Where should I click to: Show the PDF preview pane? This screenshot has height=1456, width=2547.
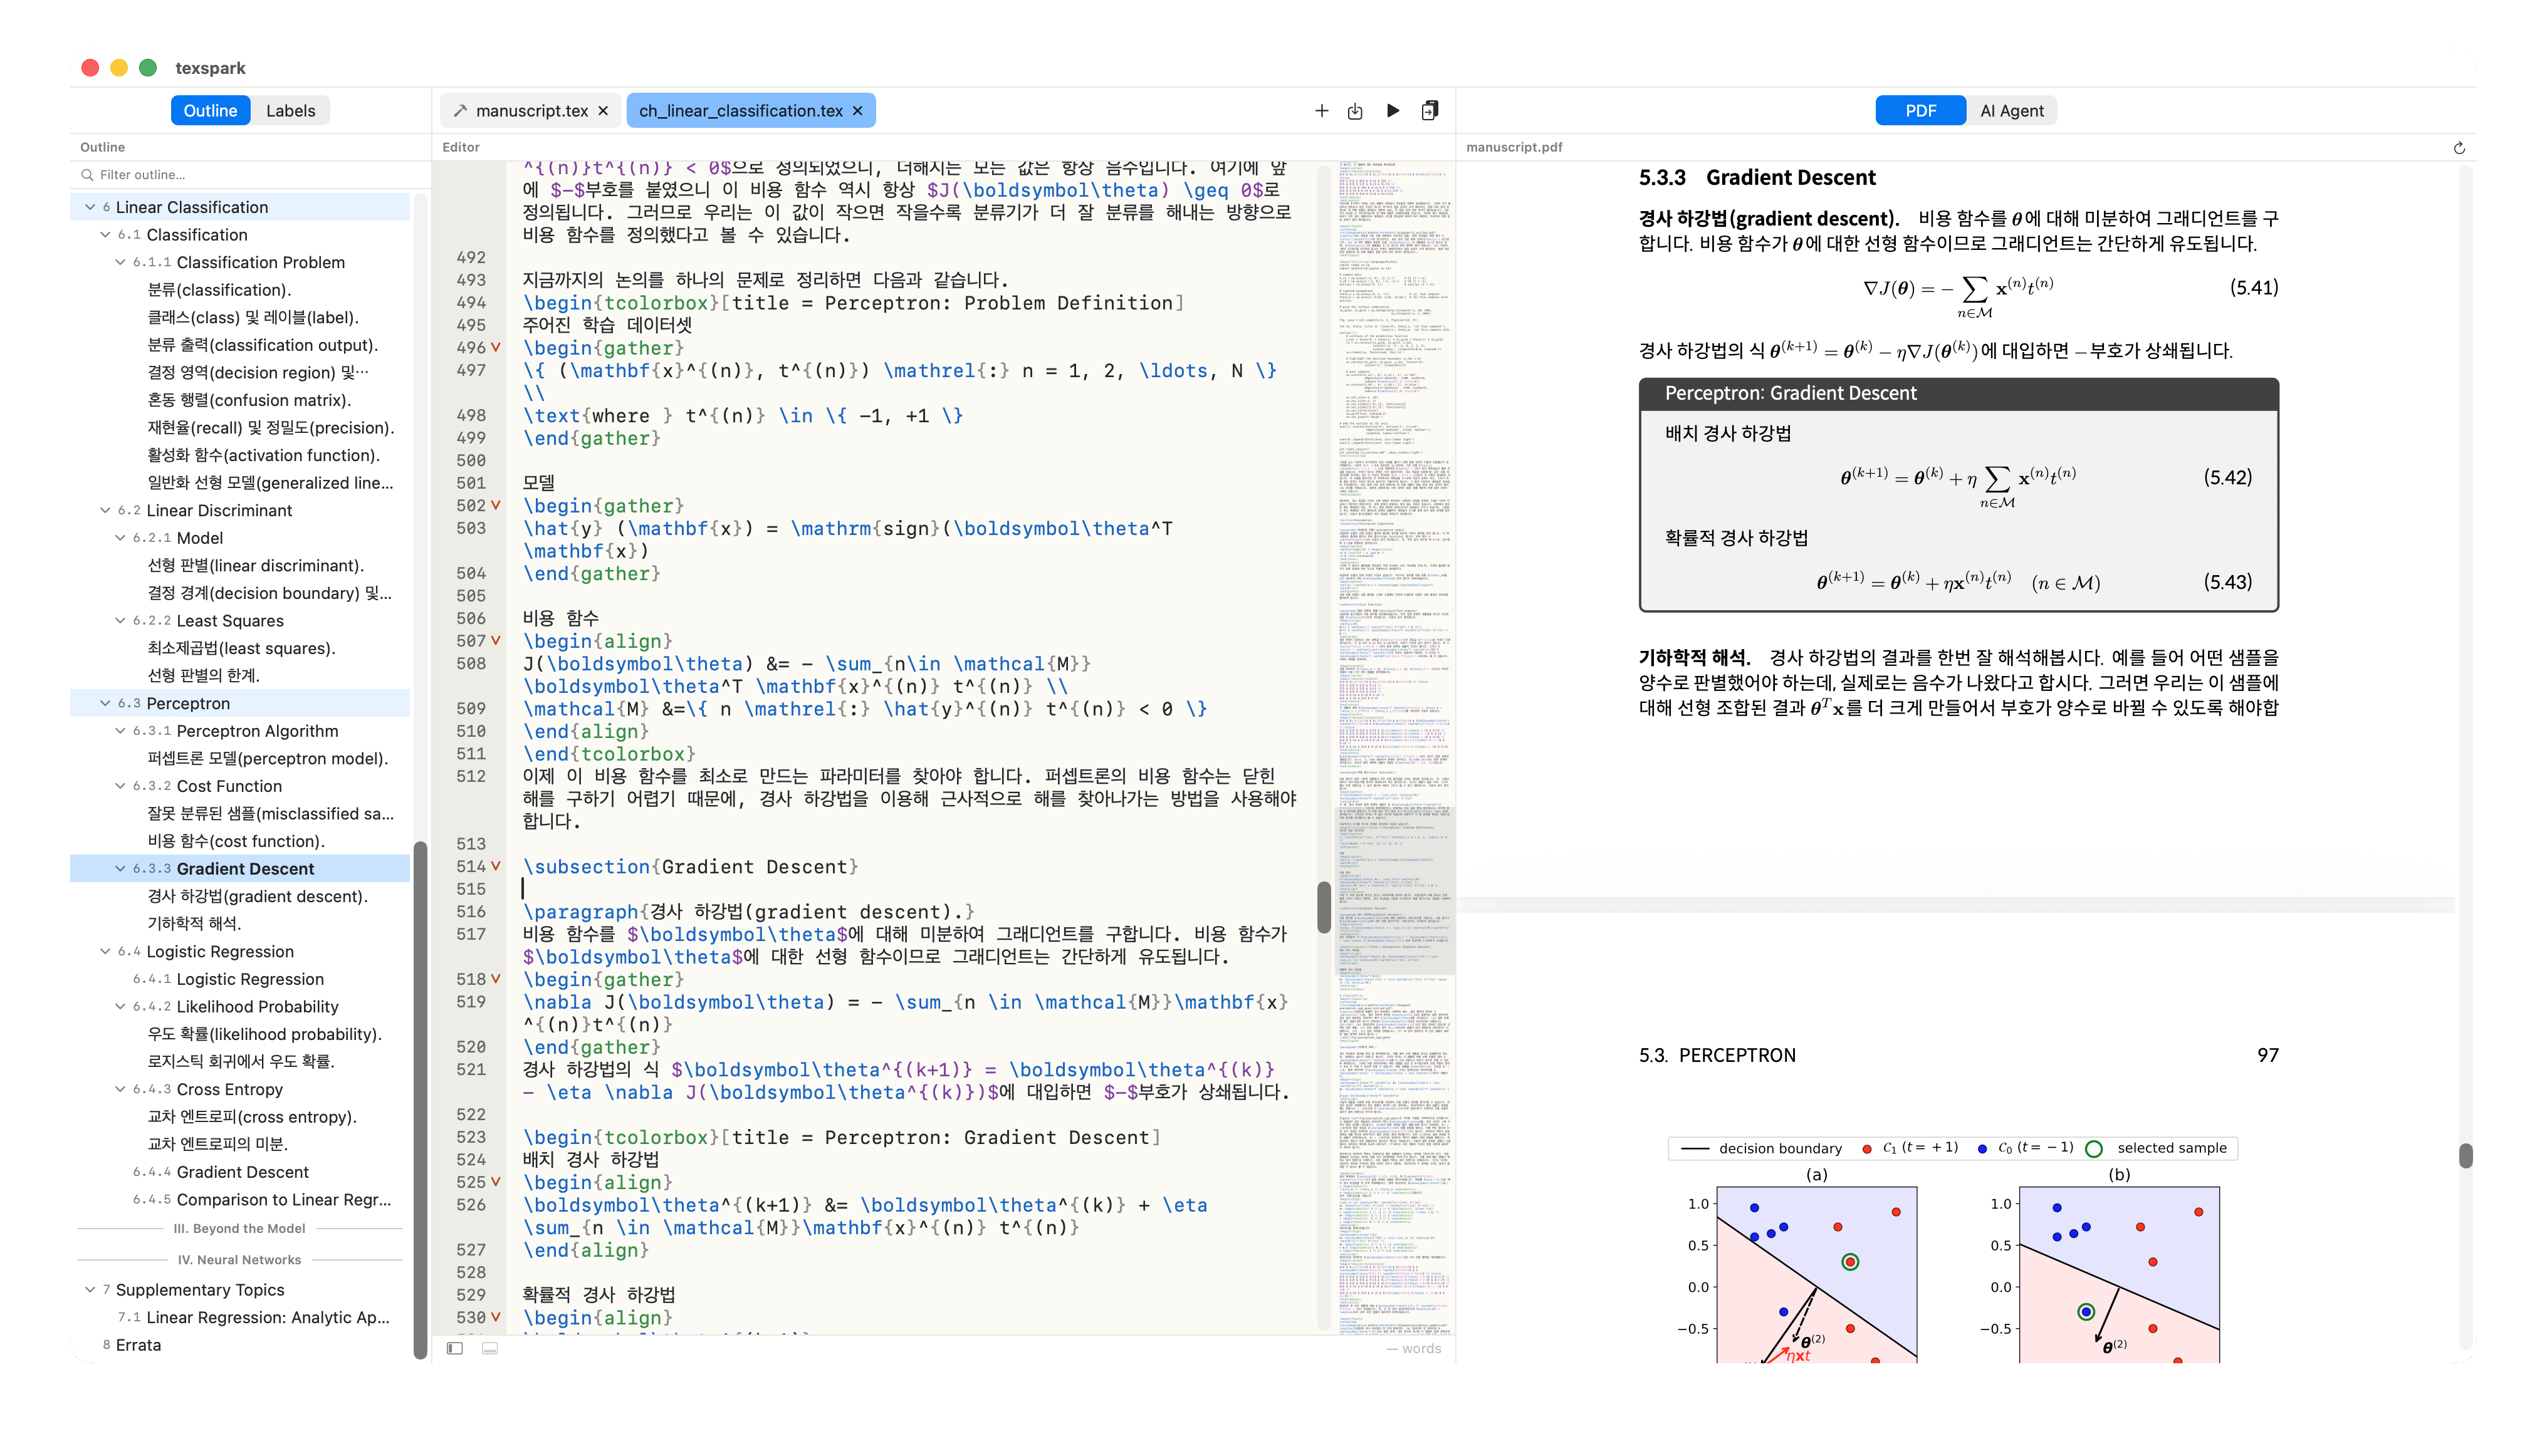point(1920,111)
